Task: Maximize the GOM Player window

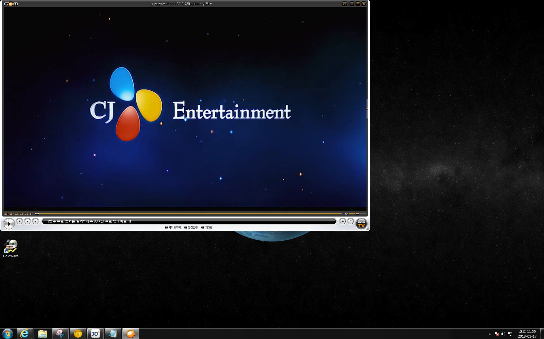Action: [x=358, y=4]
